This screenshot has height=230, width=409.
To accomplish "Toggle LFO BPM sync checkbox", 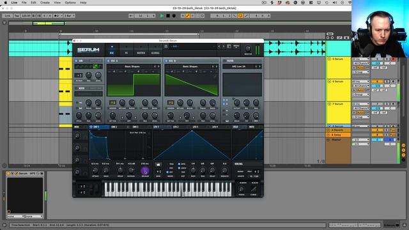I will [x=179, y=164].
